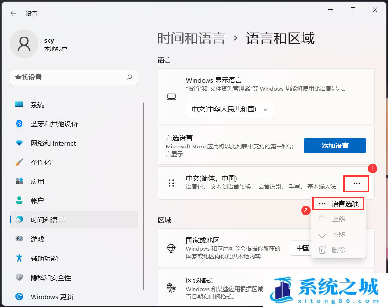
Task: Click the Wi-Fi icon beside 网络和 Internet
Action: pos(19,143)
